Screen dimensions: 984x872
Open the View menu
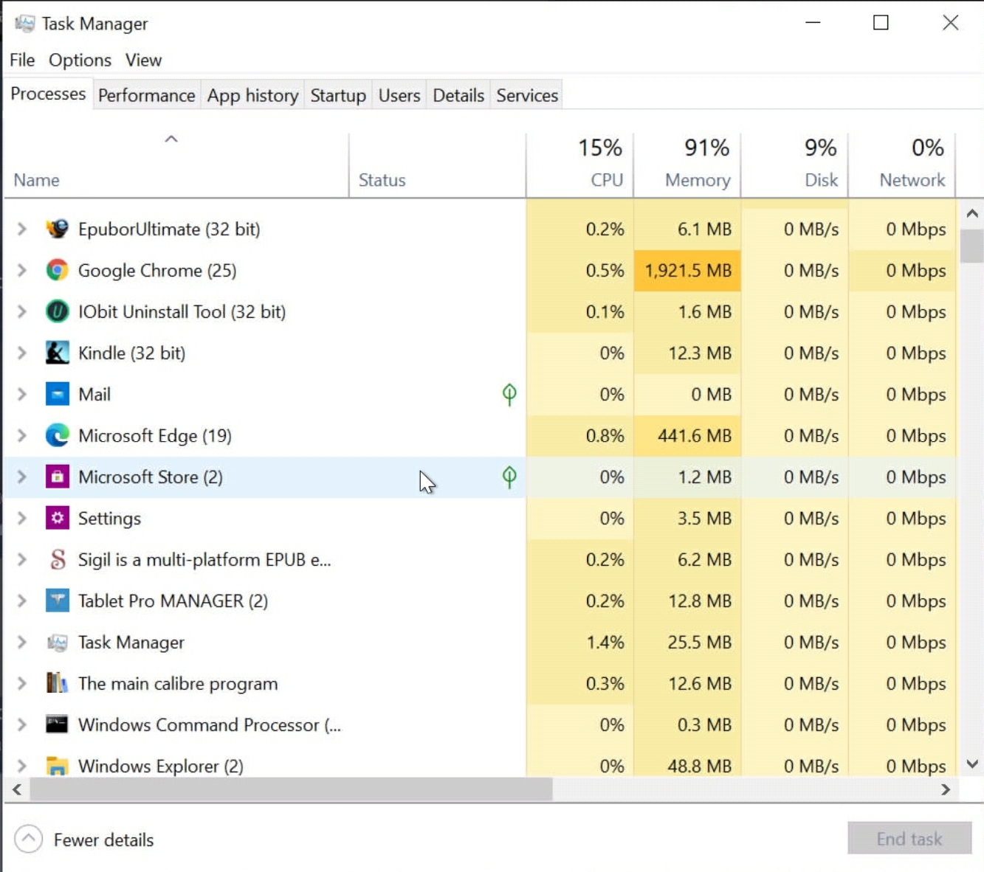[x=143, y=60]
